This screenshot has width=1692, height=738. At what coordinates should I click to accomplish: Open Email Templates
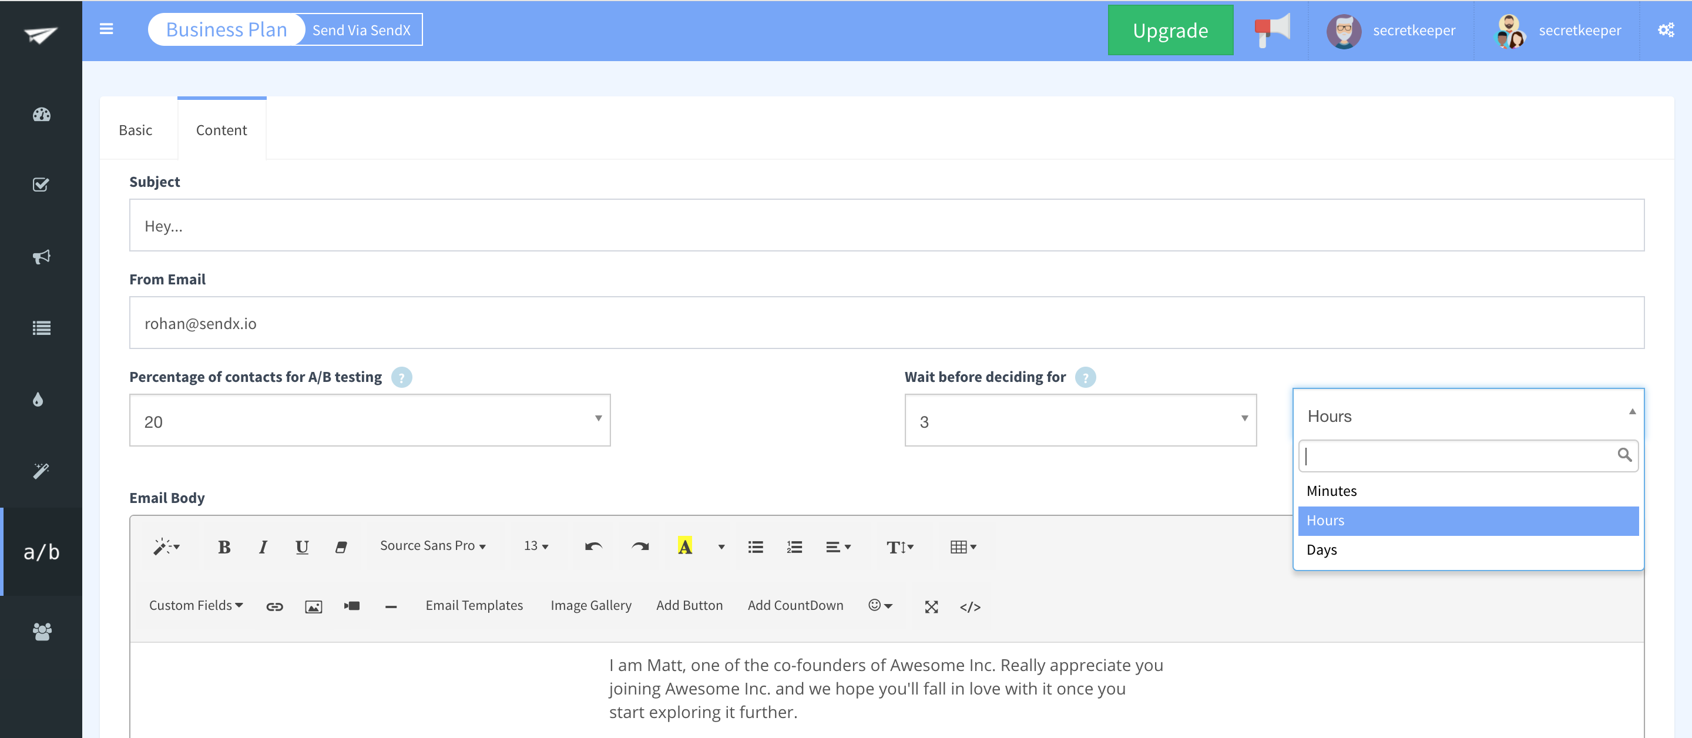[474, 605]
